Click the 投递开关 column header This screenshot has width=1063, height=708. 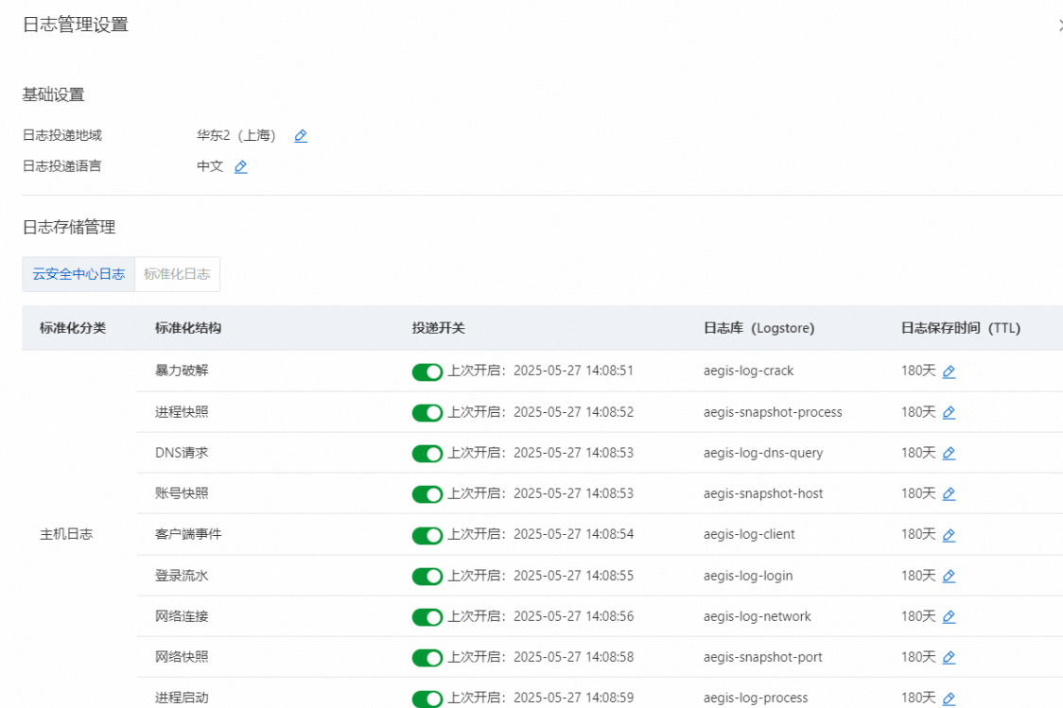(438, 328)
